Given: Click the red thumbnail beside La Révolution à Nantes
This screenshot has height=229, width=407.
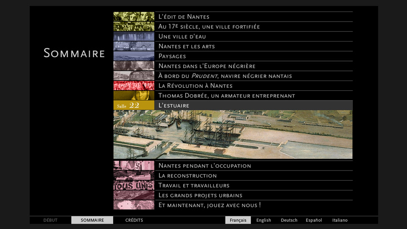Looking at the screenshot, I should [134, 86].
